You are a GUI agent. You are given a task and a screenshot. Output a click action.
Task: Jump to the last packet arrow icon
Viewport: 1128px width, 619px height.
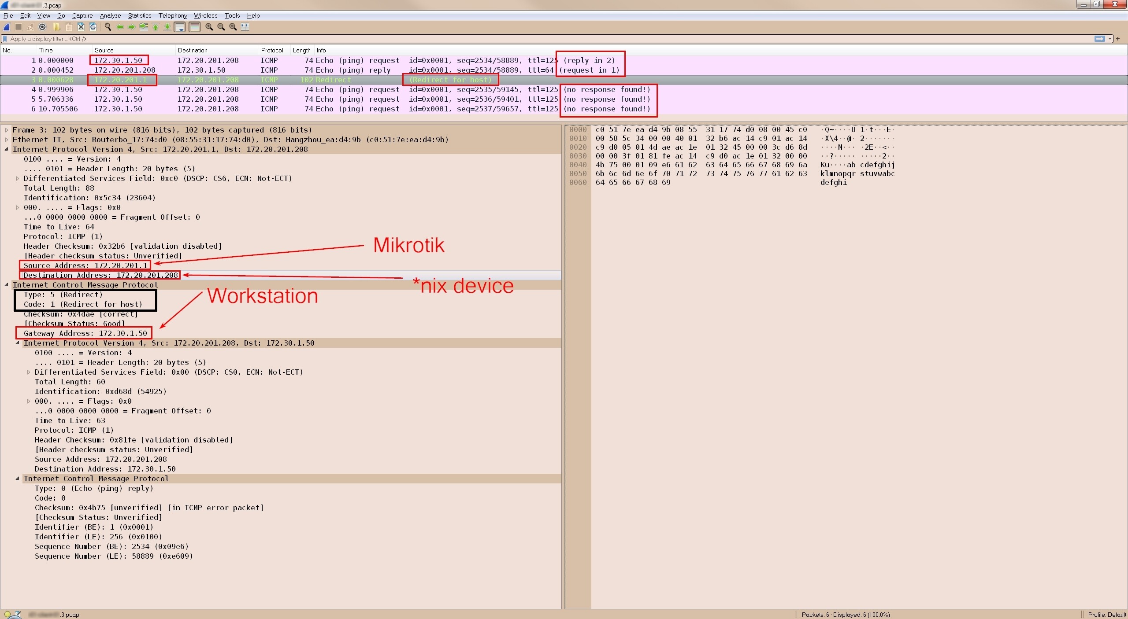167,27
